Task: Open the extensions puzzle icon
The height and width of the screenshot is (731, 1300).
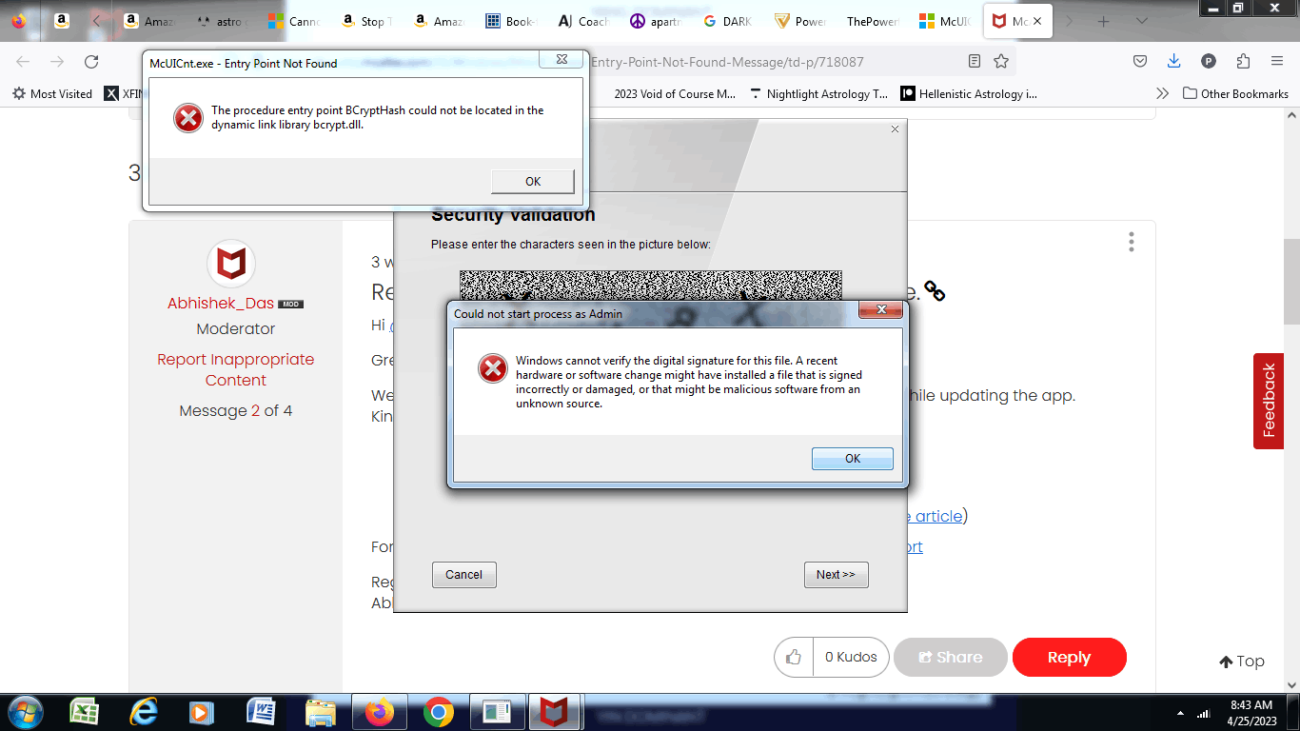Action: (x=1243, y=61)
